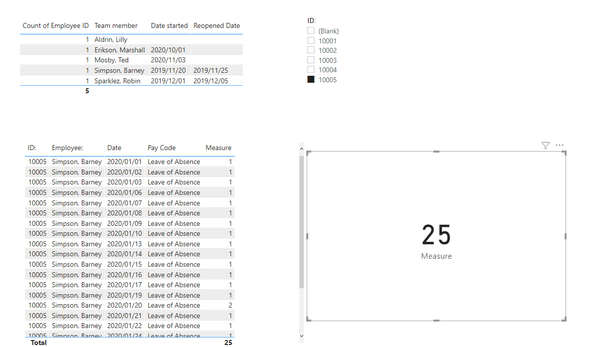Click the Measure label on the card
The height and width of the screenshot is (347, 607).
(x=436, y=256)
